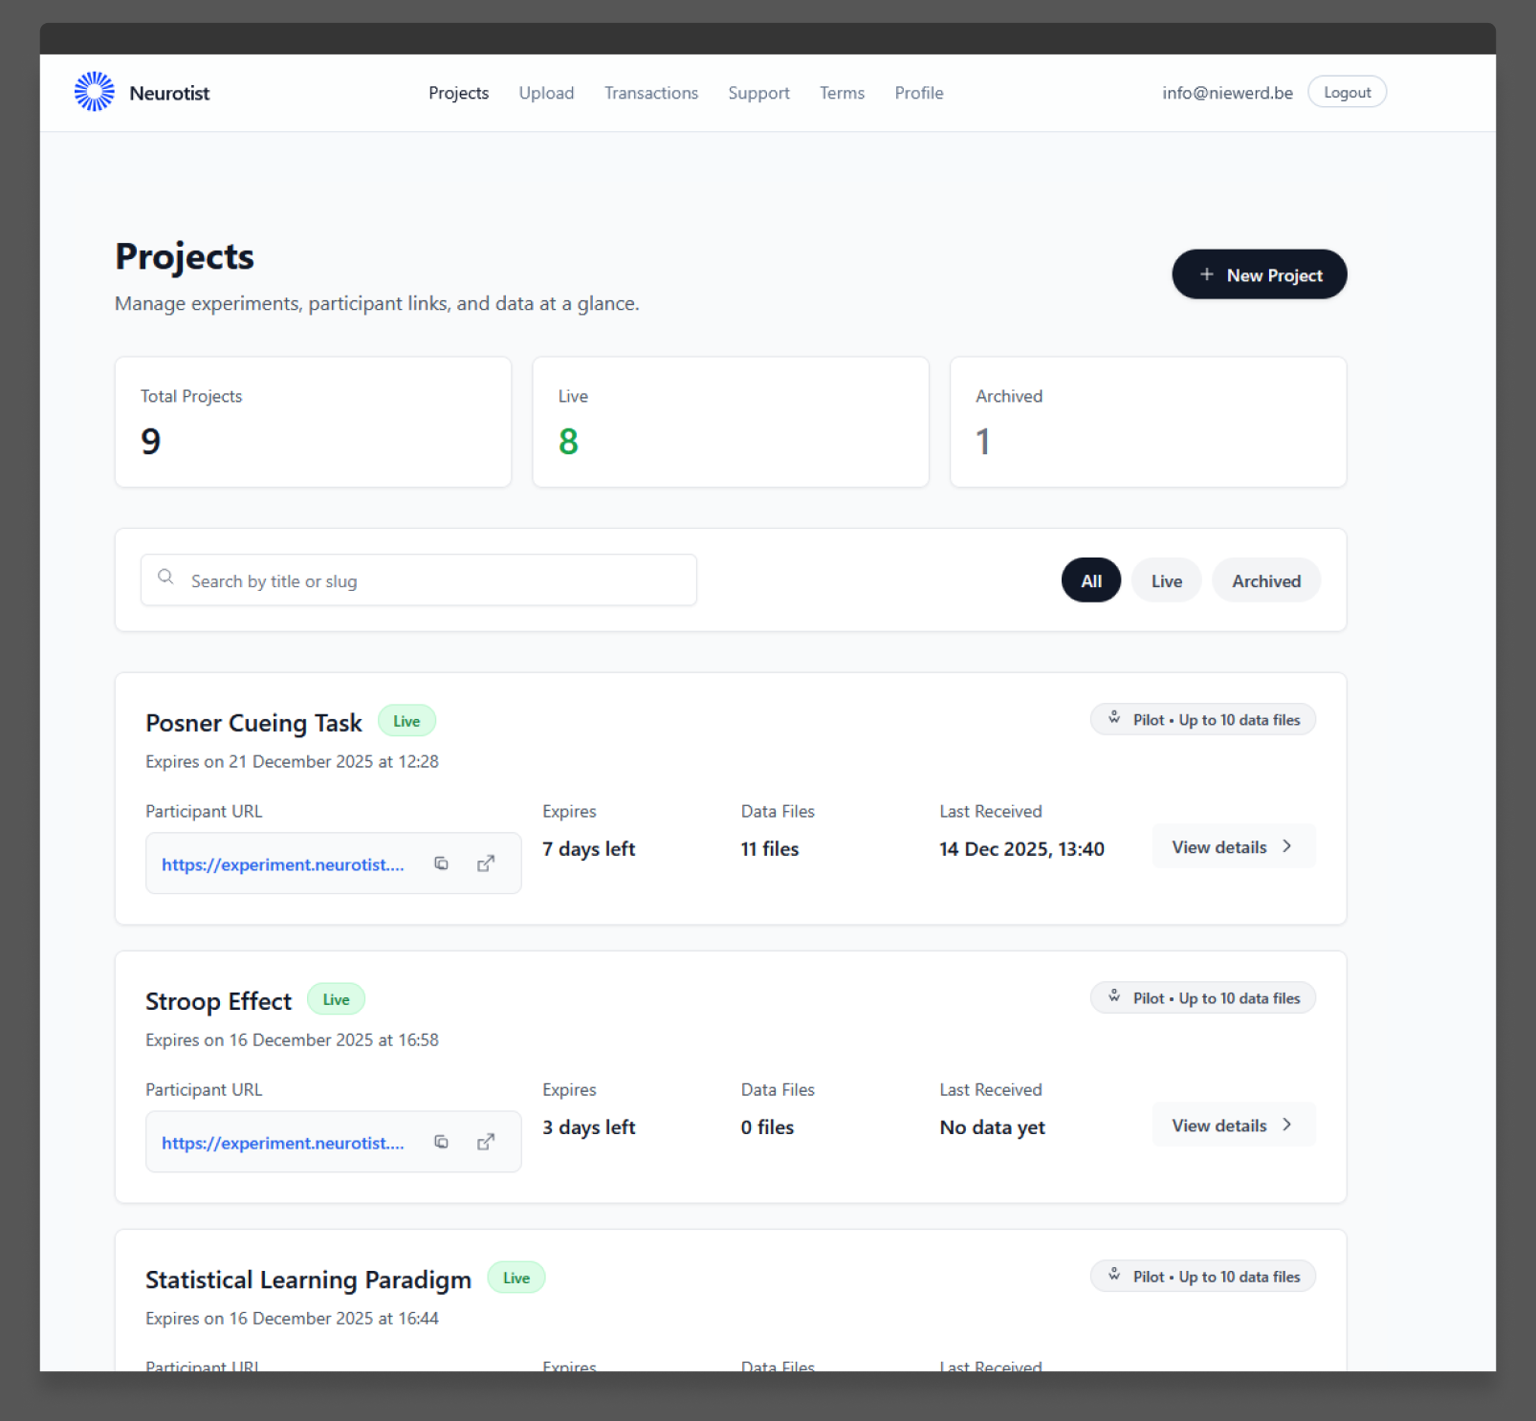
Task: Toggle the Live projects filter
Action: tap(1166, 579)
